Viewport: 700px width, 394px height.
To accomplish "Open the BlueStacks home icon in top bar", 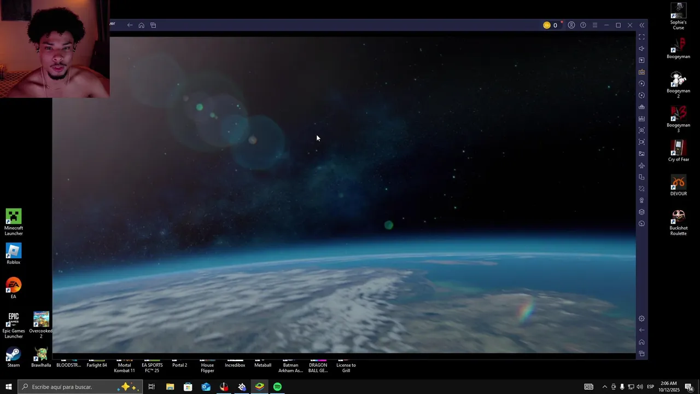I will point(141,25).
